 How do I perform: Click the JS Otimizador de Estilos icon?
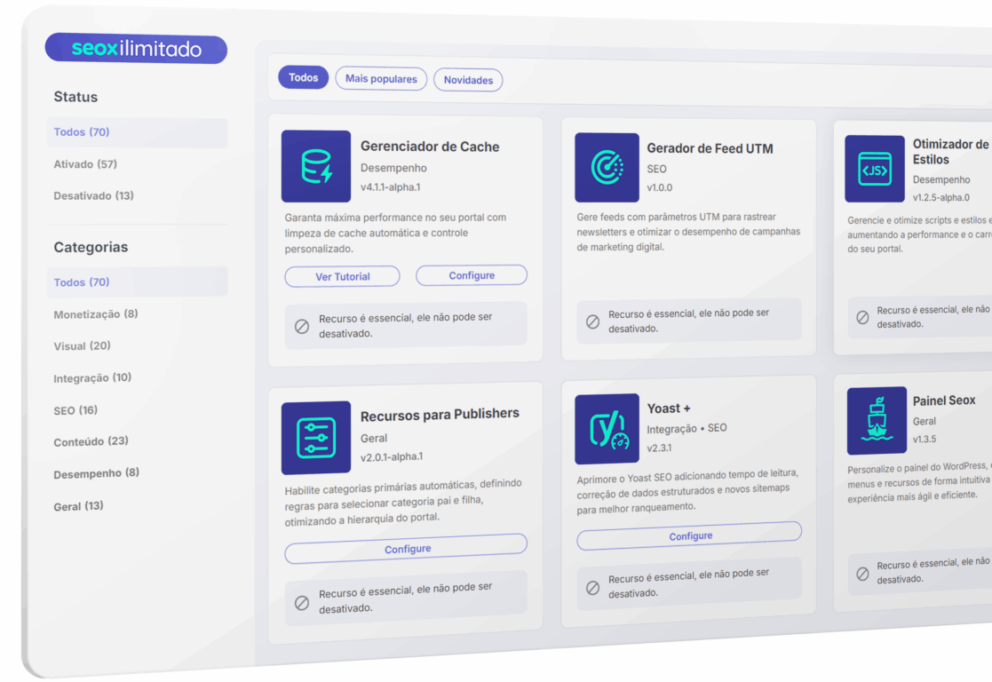pyautogui.click(x=874, y=170)
